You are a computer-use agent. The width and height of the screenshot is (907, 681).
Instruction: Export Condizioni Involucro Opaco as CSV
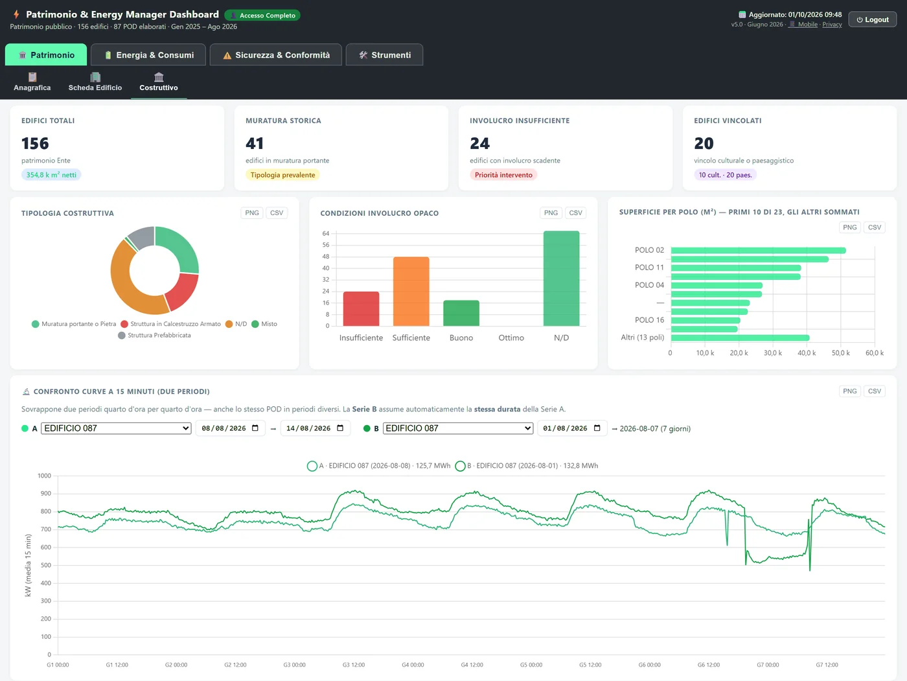point(576,213)
